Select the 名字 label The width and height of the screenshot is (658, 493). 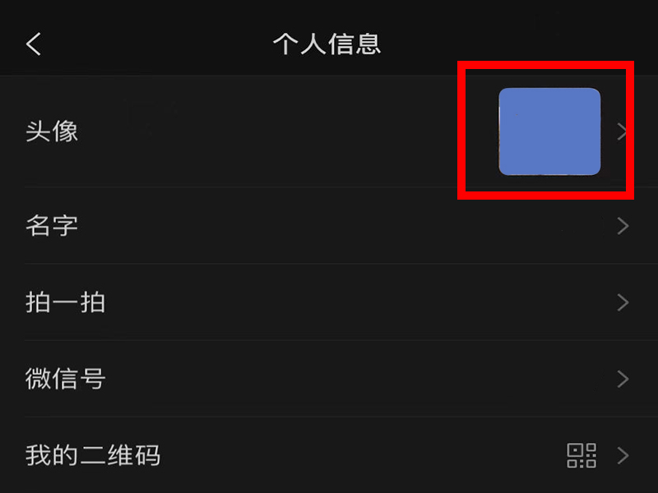(52, 226)
